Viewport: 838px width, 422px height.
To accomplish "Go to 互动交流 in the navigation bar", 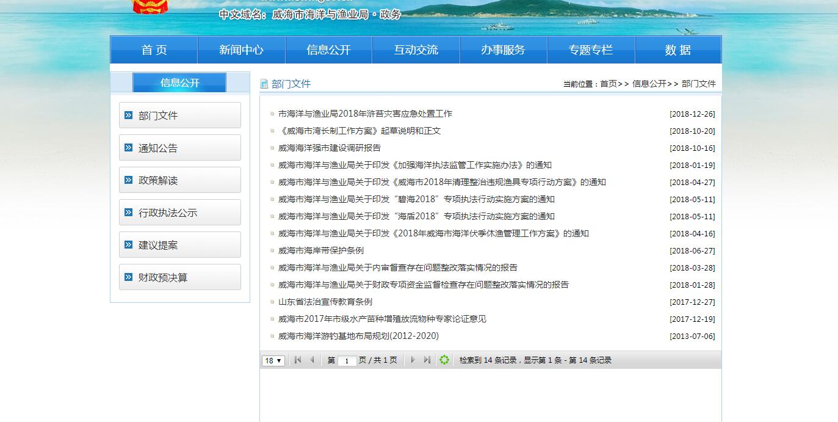I will (x=416, y=50).
